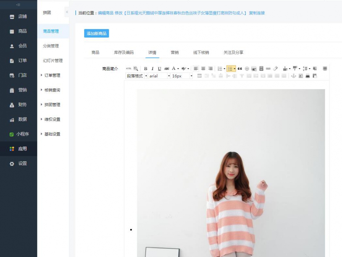This screenshot has height=257, width=342.
Task: Open 线下核销 tab
Action: (201, 52)
